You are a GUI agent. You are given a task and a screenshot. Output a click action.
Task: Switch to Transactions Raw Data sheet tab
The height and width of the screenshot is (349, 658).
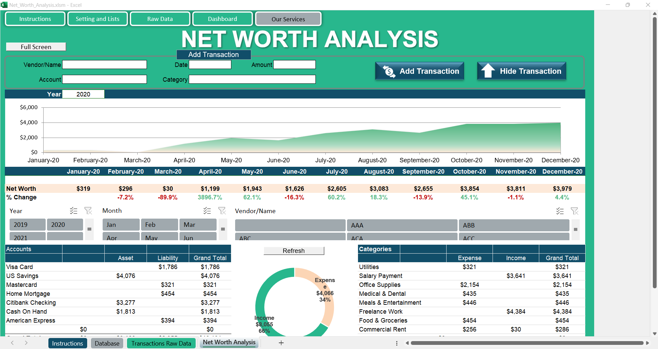(161, 343)
